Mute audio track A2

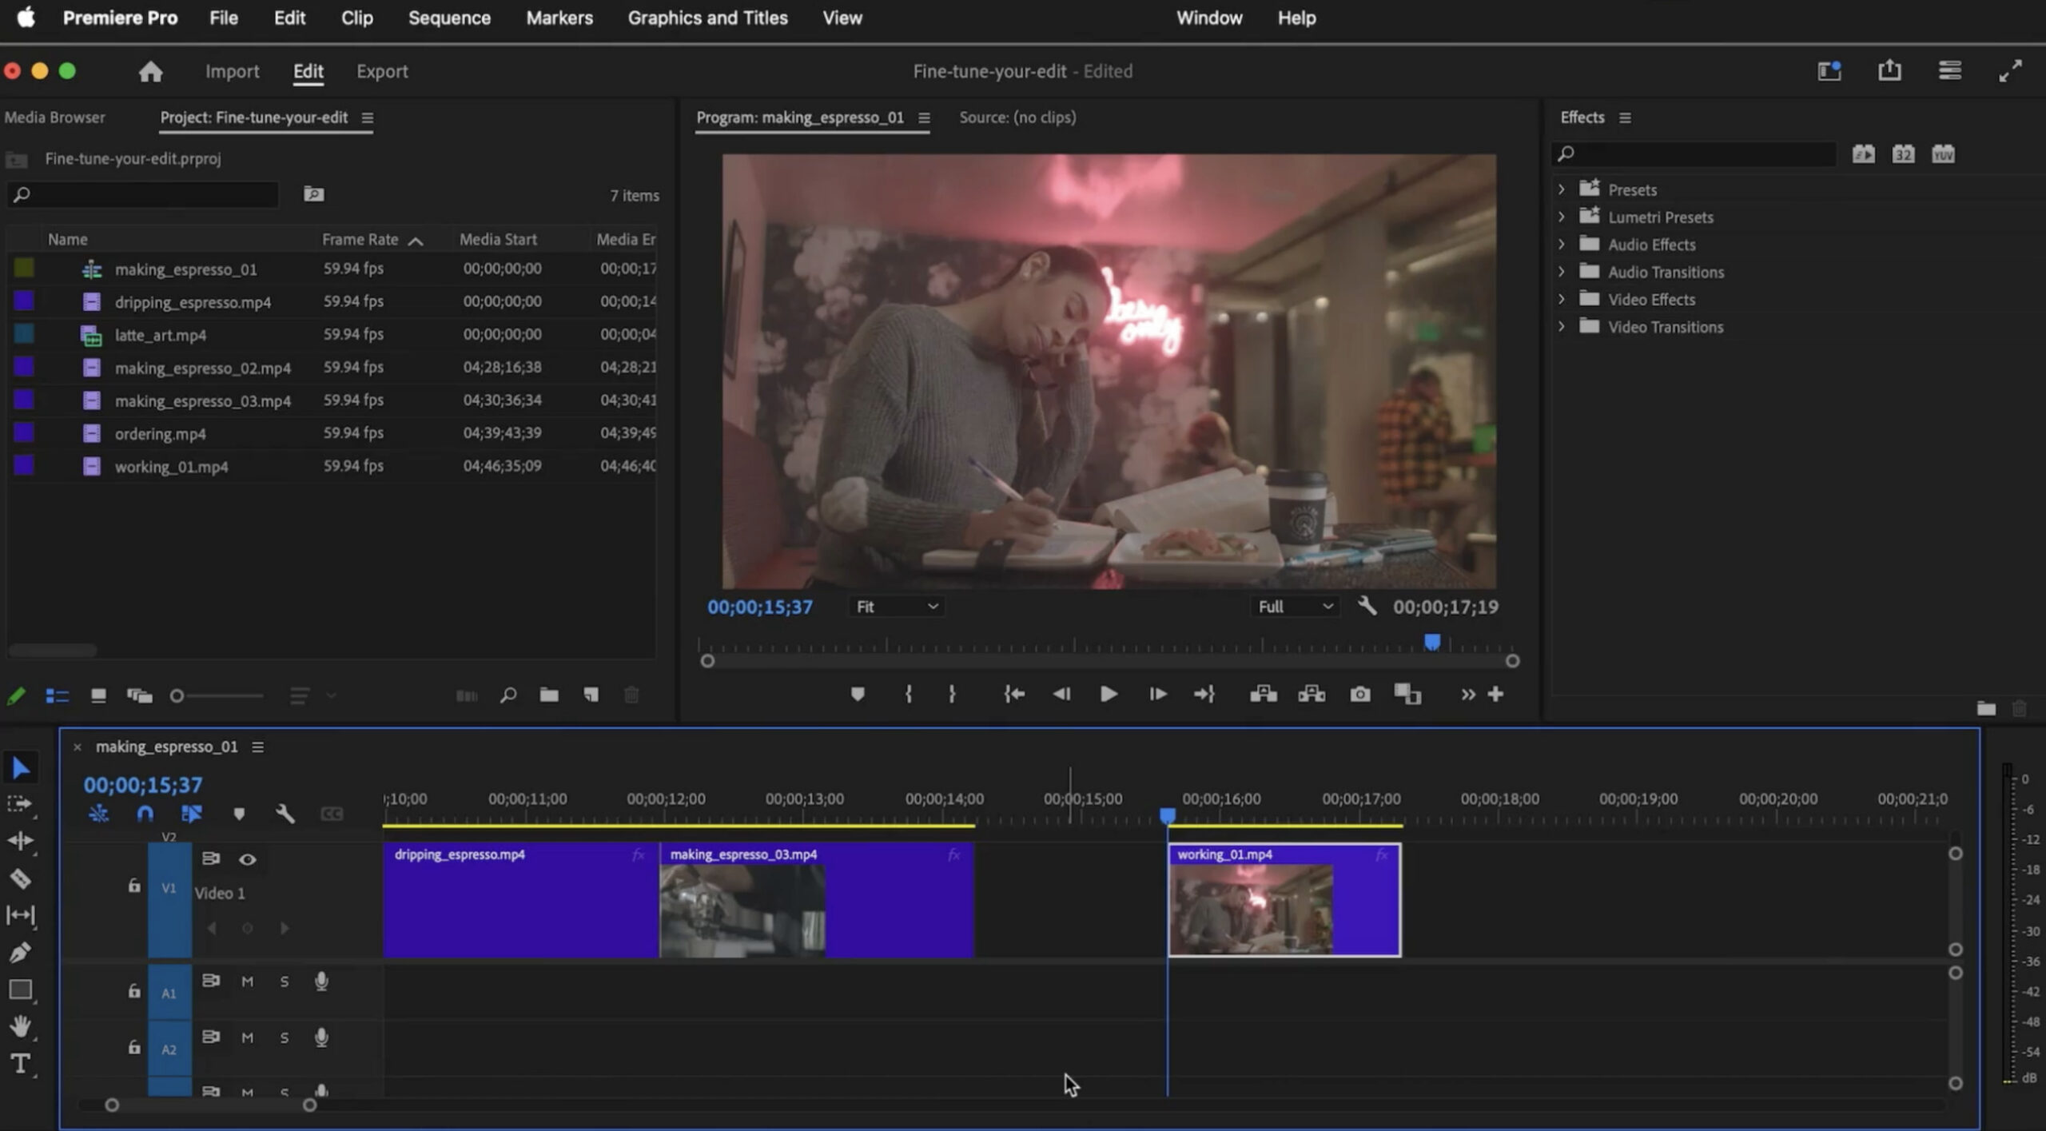248,1037
